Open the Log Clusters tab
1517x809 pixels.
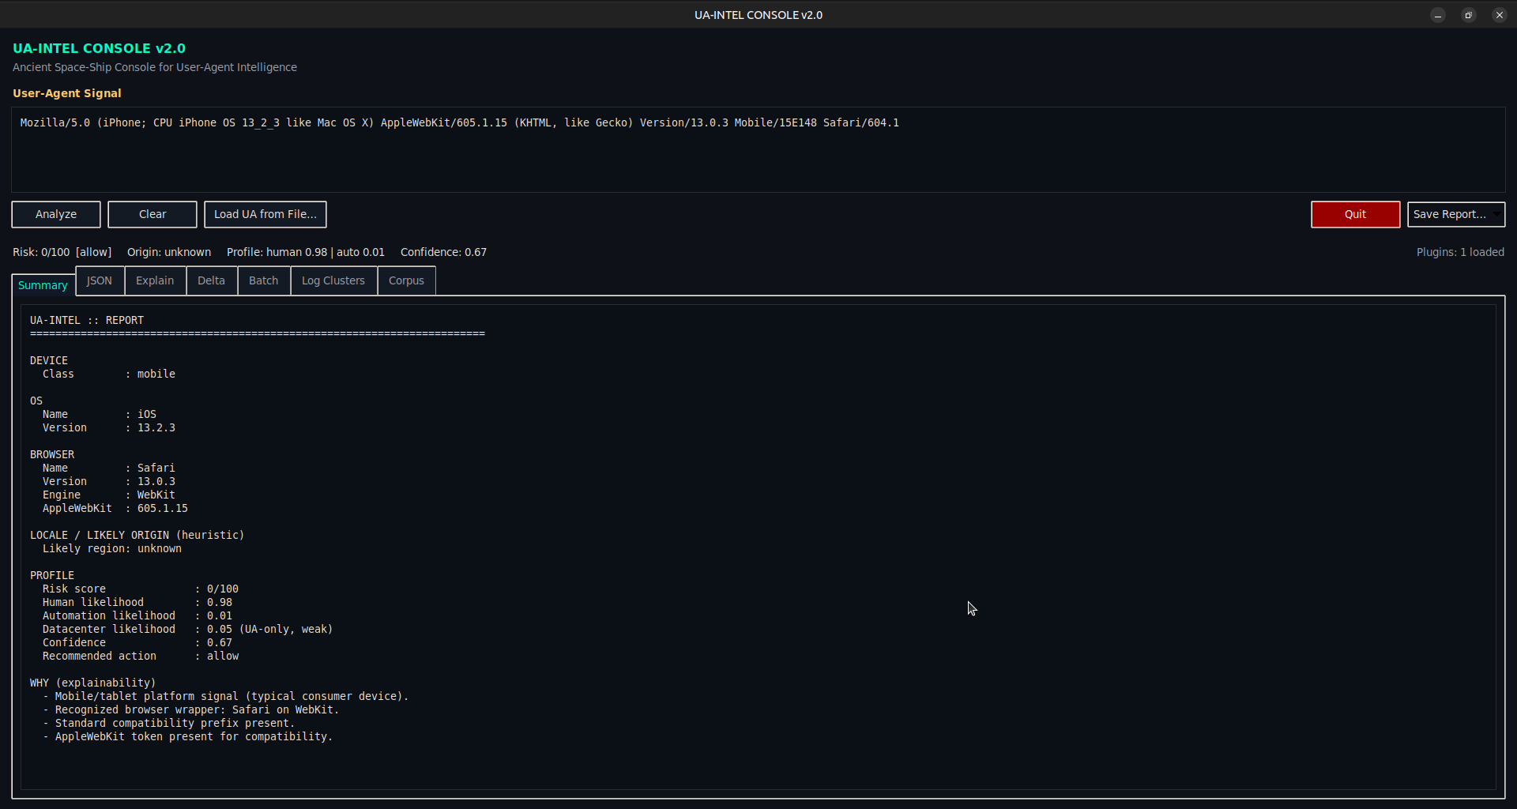333,280
